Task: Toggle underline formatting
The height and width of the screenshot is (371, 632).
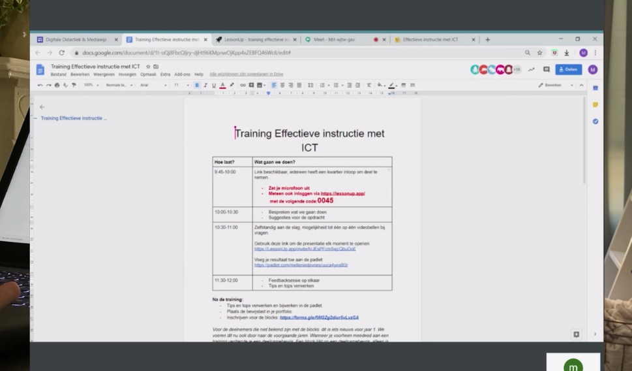Action: pos(214,85)
